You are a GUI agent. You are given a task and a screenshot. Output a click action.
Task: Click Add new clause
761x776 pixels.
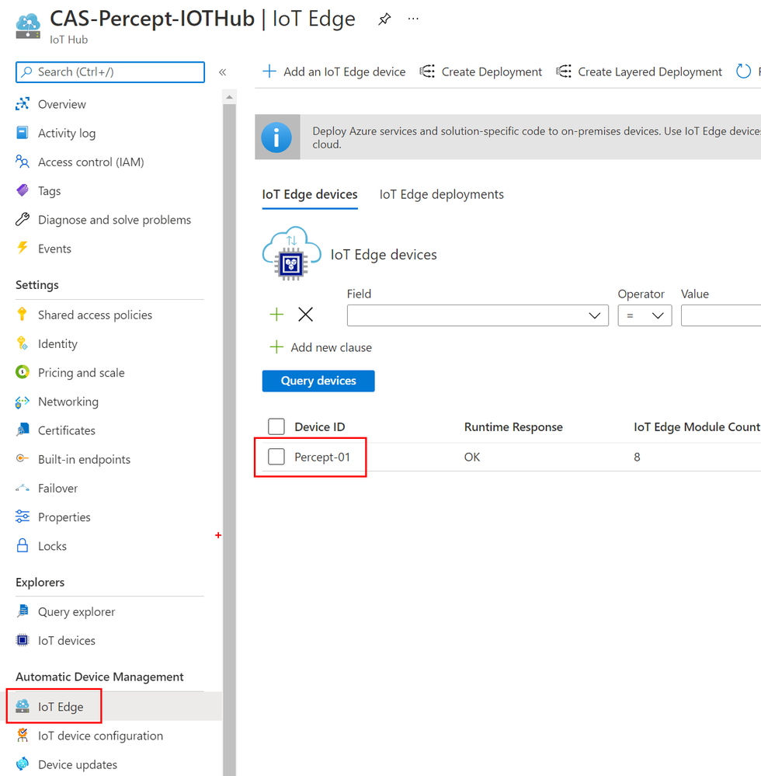321,347
